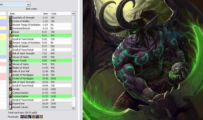
Task: Click the last icon in Final build
Action: 41,117
